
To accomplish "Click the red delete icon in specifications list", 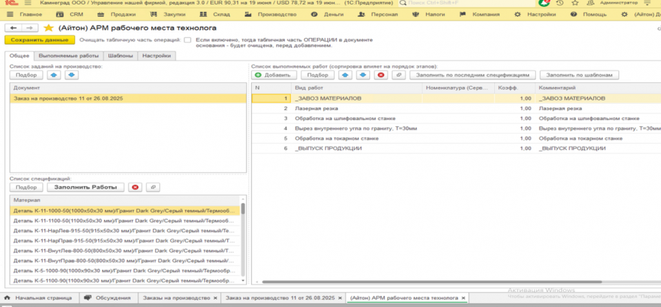I will pos(135,187).
